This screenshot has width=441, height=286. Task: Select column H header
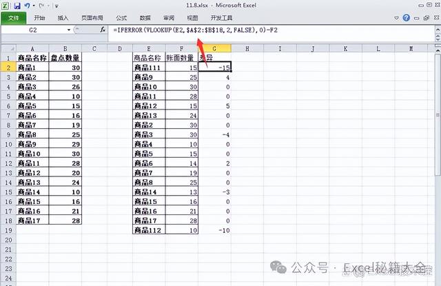click(247, 49)
